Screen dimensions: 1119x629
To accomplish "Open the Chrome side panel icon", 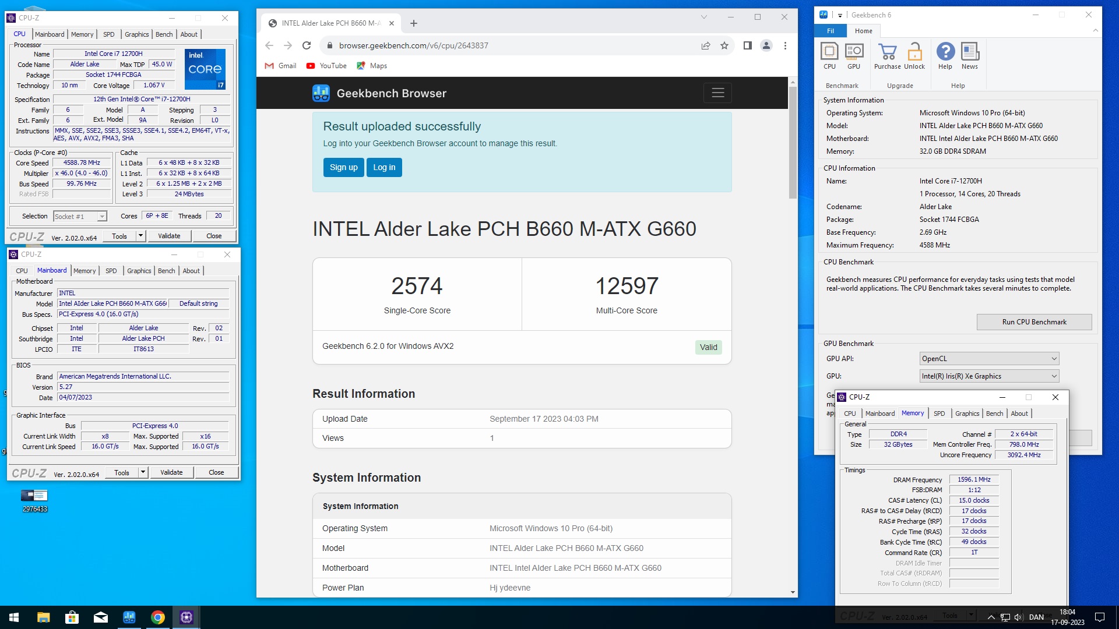I will click(x=748, y=45).
